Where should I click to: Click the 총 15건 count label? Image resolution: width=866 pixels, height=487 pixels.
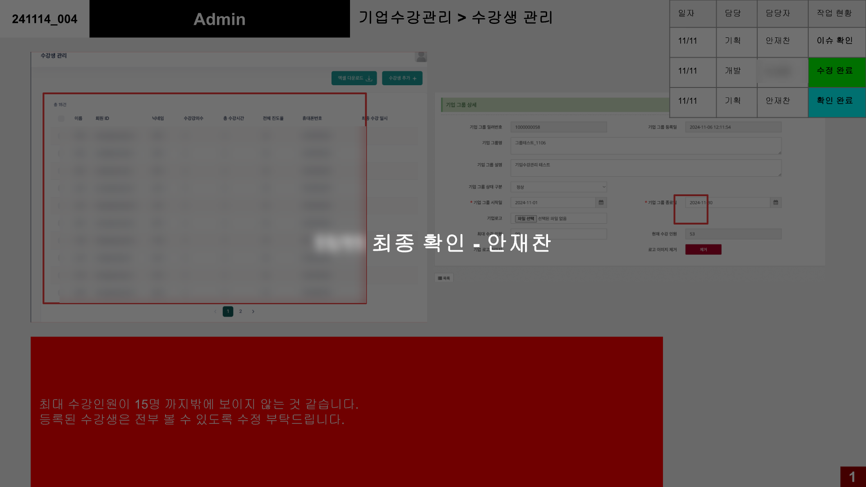tap(60, 105)
